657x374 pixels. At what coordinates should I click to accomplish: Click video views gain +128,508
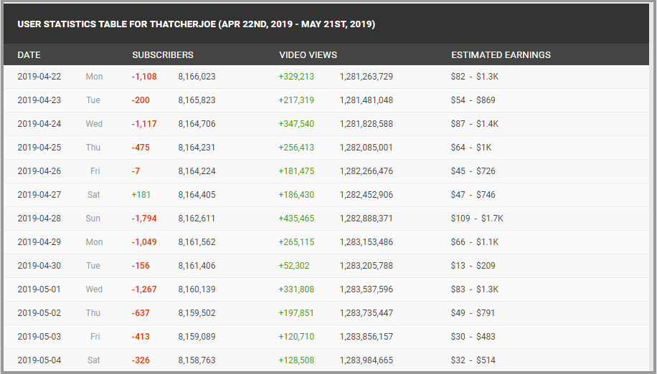(296, 360)
